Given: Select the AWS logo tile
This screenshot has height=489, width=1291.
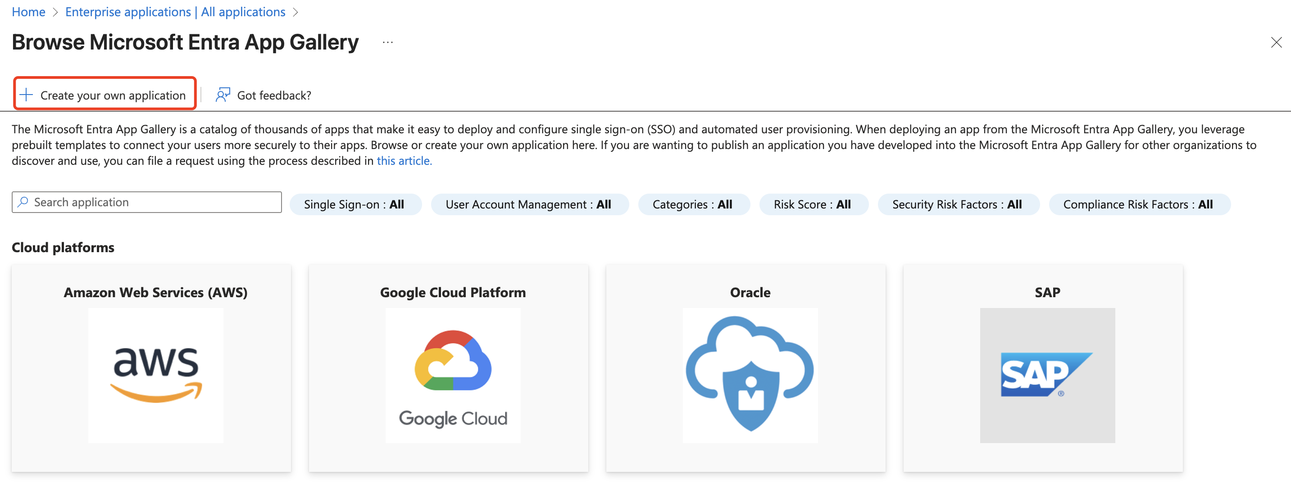Looking at the screenshot, I should click(x=155, y=375).
